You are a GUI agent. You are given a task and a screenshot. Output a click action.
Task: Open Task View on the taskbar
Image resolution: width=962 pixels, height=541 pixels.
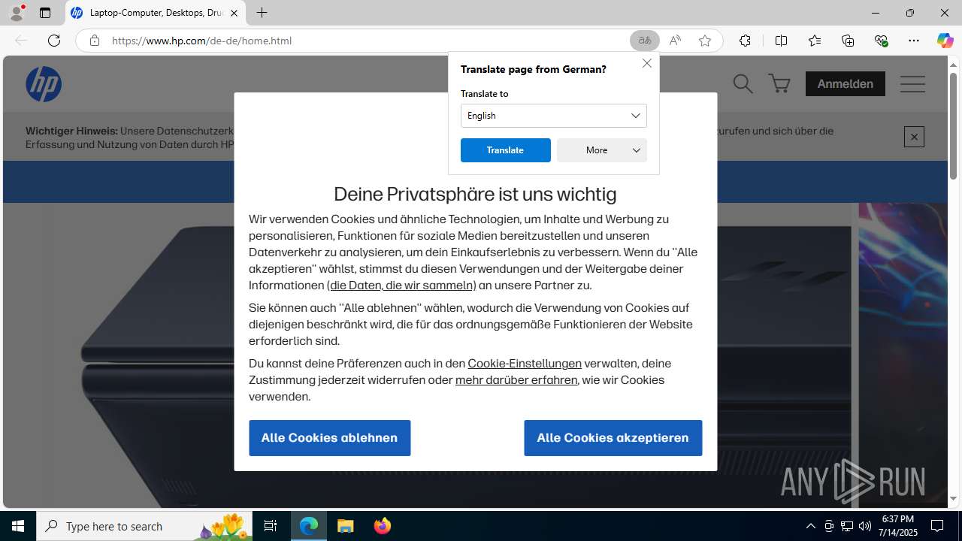point(271,526)
